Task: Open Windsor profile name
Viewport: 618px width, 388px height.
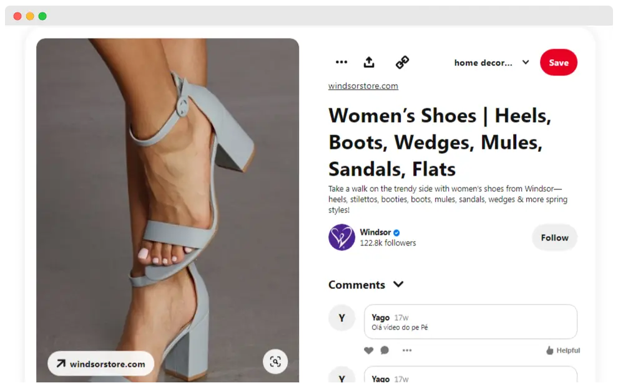Action: (x=375, y=232)
